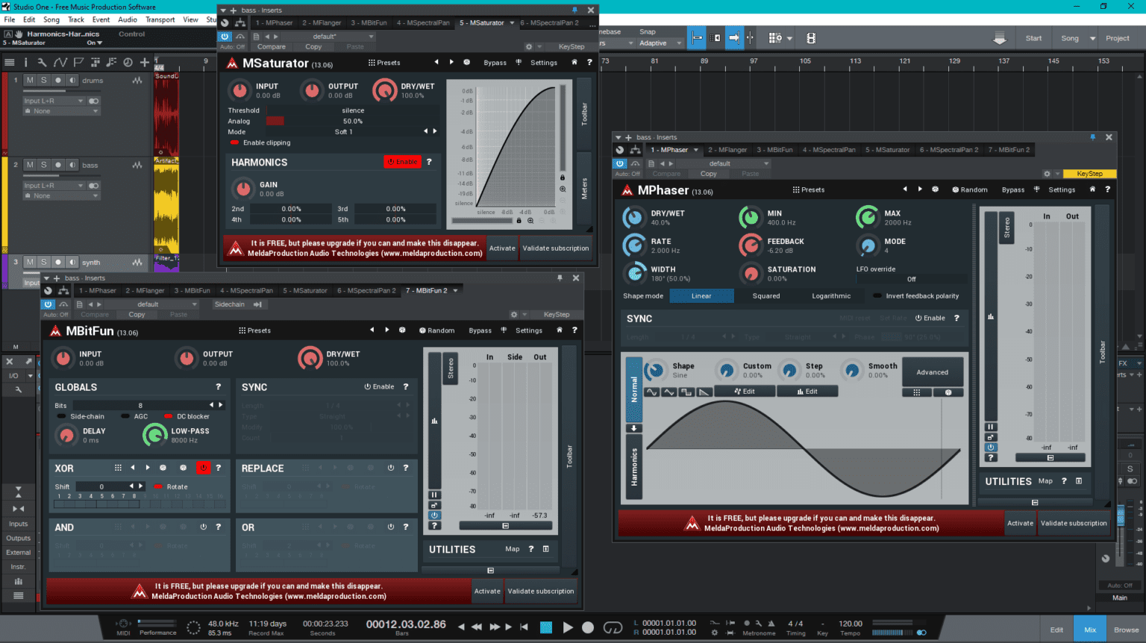Image resolution: width=1146 pixels, height=643 pixels.
Task: Open MSaturator Presets button
Action: (x=384, y=63)
